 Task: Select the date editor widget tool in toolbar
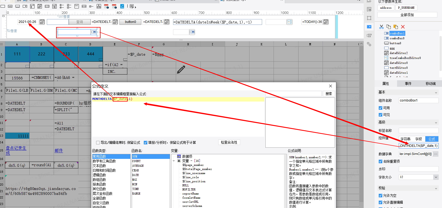(x=40, y=6)
